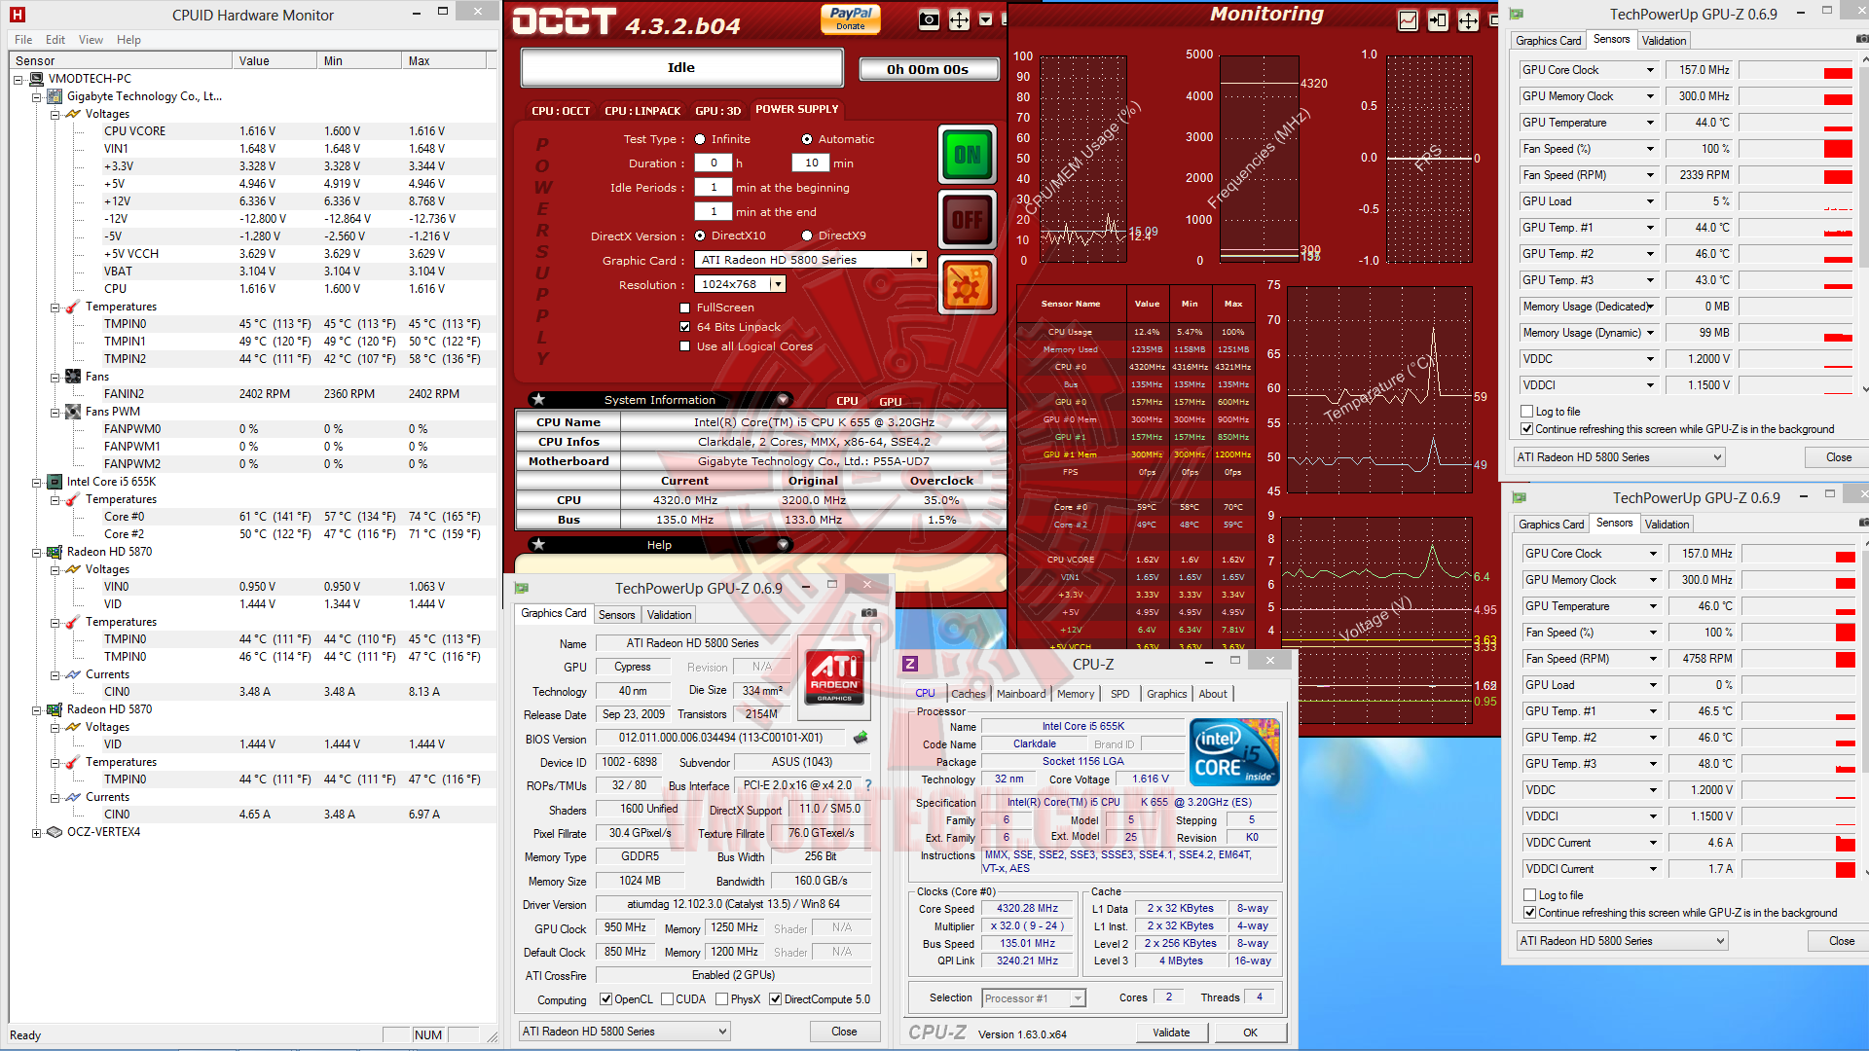The width and height of the screenshot is (1869, 1051).
Task: Select the Infinite test type radio
Action: point(700,139)
